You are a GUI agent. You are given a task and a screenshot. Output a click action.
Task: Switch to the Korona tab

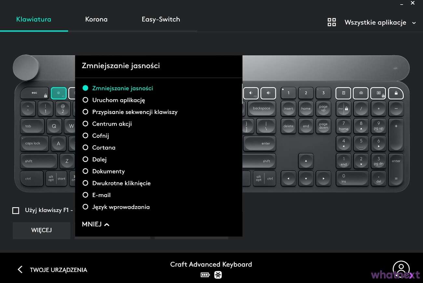pos(96,19)
